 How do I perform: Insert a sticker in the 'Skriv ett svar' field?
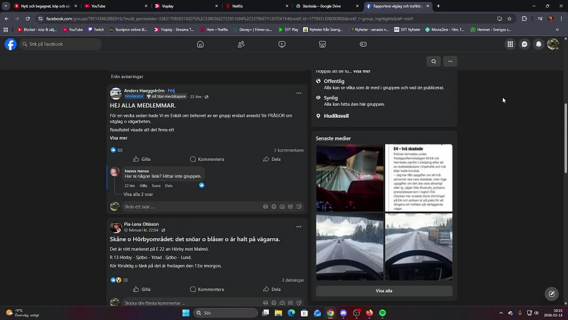pyautogui.click(x=299, y=207)
